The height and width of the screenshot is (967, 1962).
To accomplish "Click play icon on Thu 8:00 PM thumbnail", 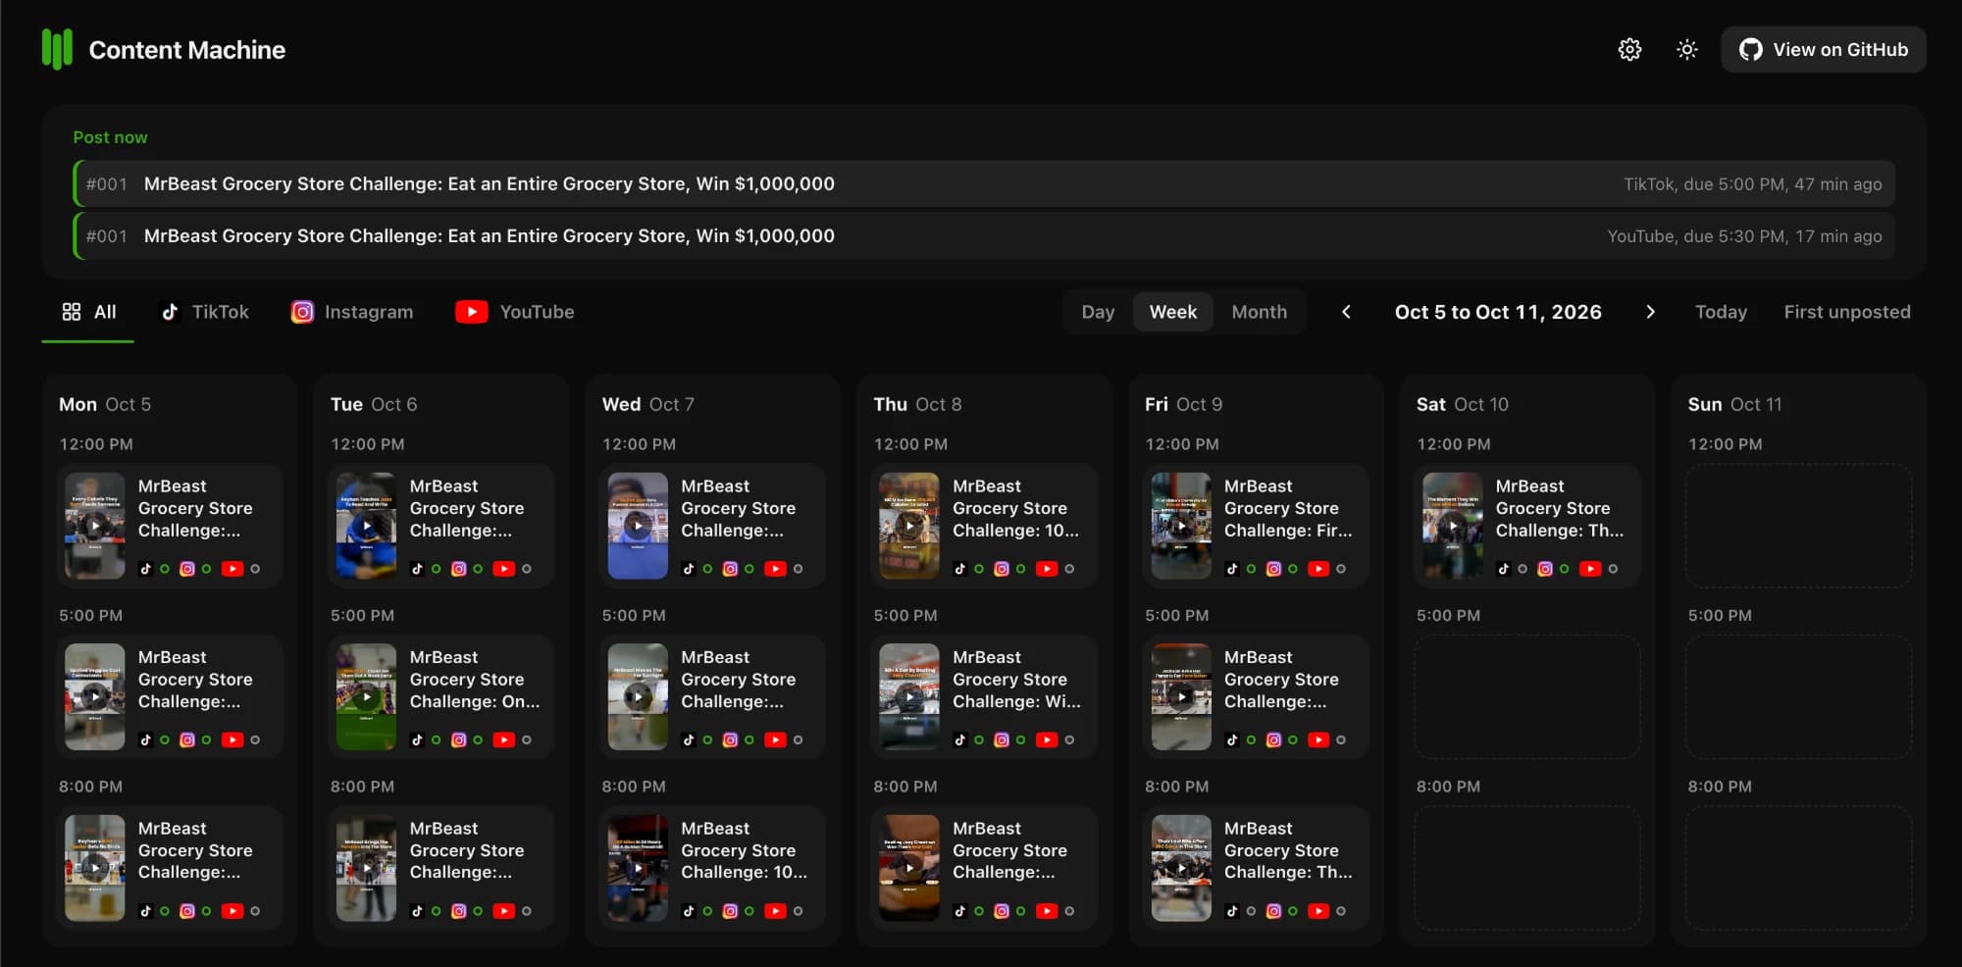I will point(909,868).
